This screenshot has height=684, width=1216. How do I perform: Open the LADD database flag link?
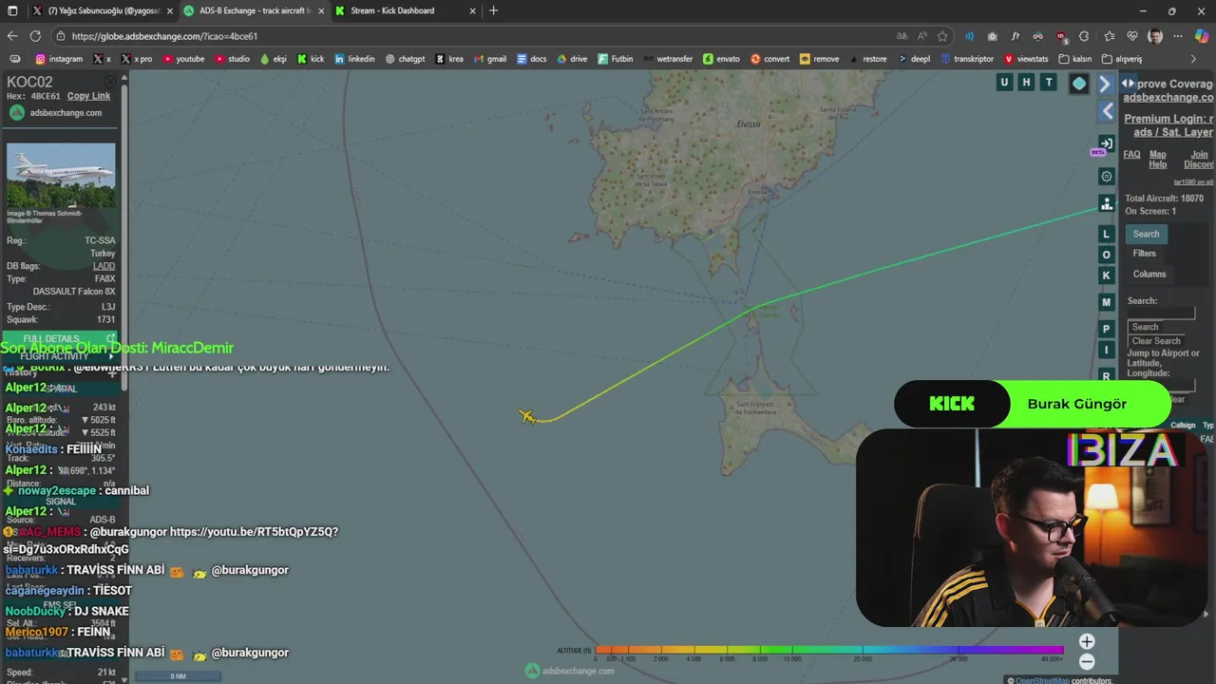pos(104,266)
